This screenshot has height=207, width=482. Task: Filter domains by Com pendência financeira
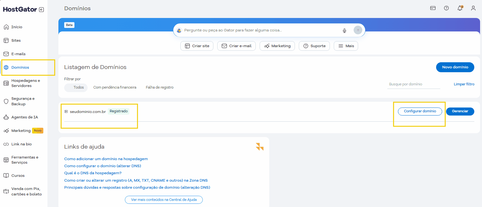tap(115, 87)
